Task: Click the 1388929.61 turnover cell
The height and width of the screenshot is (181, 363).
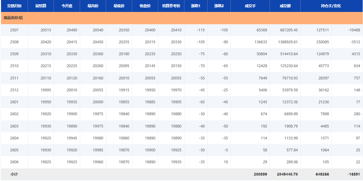Action: [286, 42]
